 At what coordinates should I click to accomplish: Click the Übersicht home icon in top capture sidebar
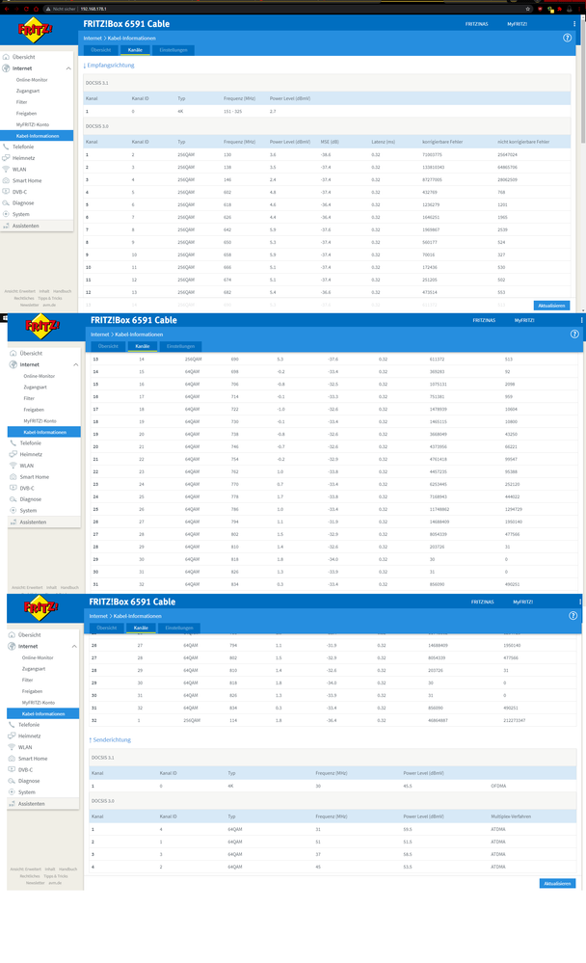[6, 57]
